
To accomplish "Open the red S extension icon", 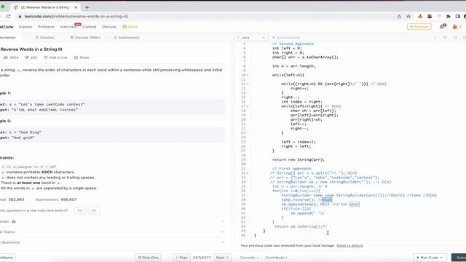I will pos(430,16).
